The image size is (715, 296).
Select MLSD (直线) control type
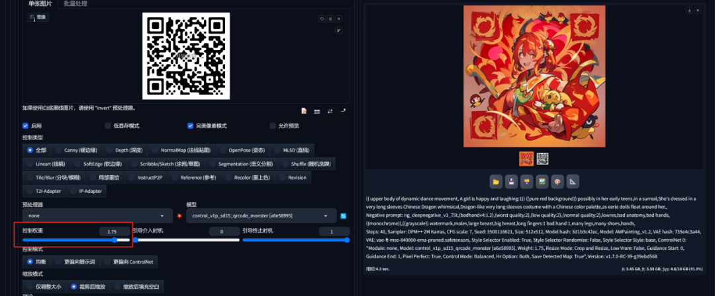point(292,150)
